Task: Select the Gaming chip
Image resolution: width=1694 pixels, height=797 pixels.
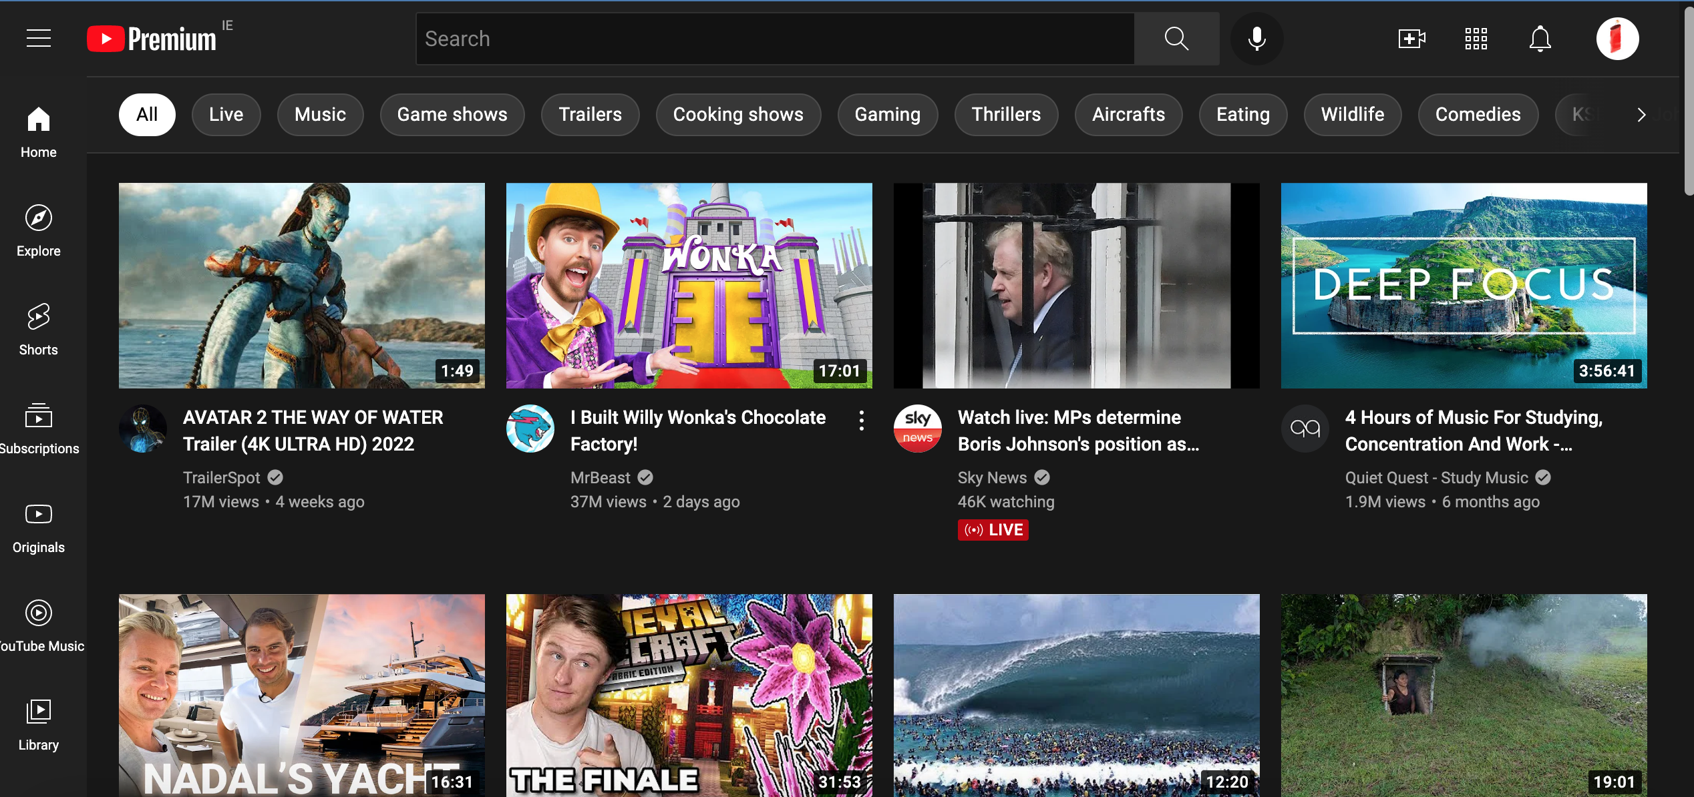Action: pos(887,115)
